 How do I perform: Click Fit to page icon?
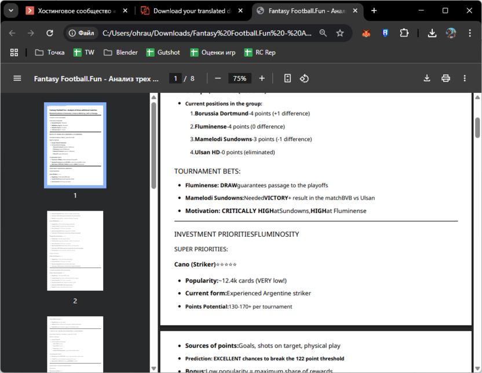[287, 78]
